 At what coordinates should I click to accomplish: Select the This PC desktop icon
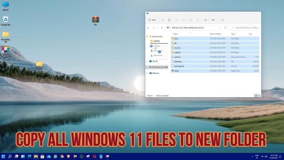coord(6,6)
